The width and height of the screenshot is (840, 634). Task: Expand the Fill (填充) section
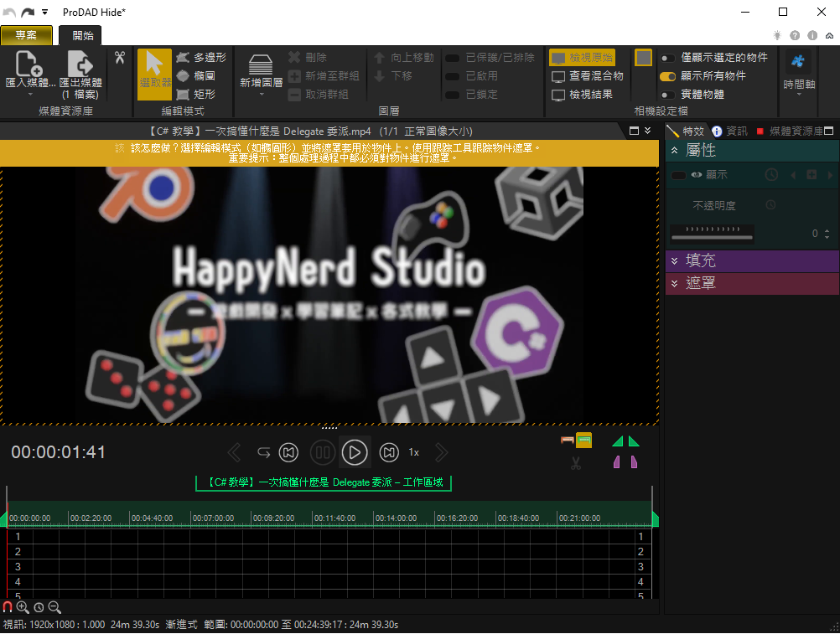(675, 260)
